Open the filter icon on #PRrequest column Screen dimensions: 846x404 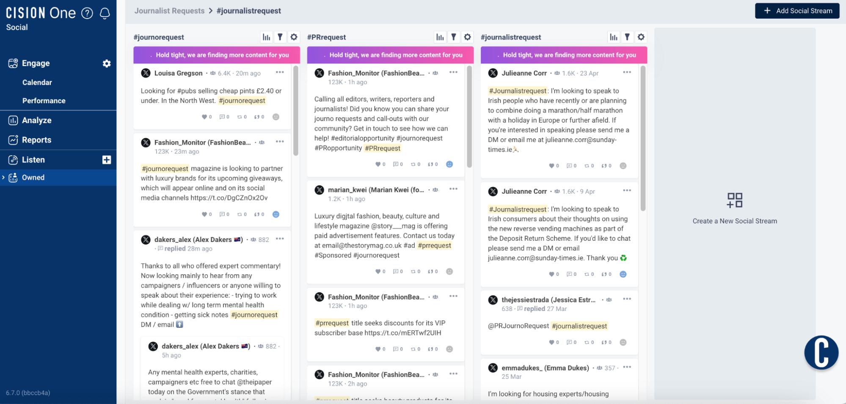coord(454,37)
